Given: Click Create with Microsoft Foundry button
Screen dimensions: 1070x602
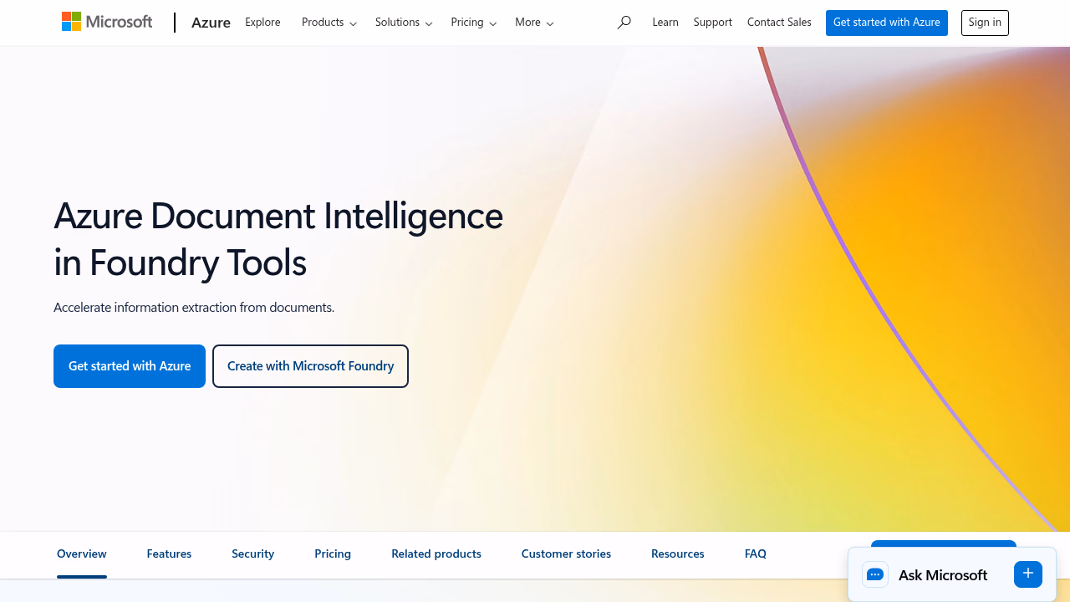Looking at the screenshot, I should [x=310, y=366].
